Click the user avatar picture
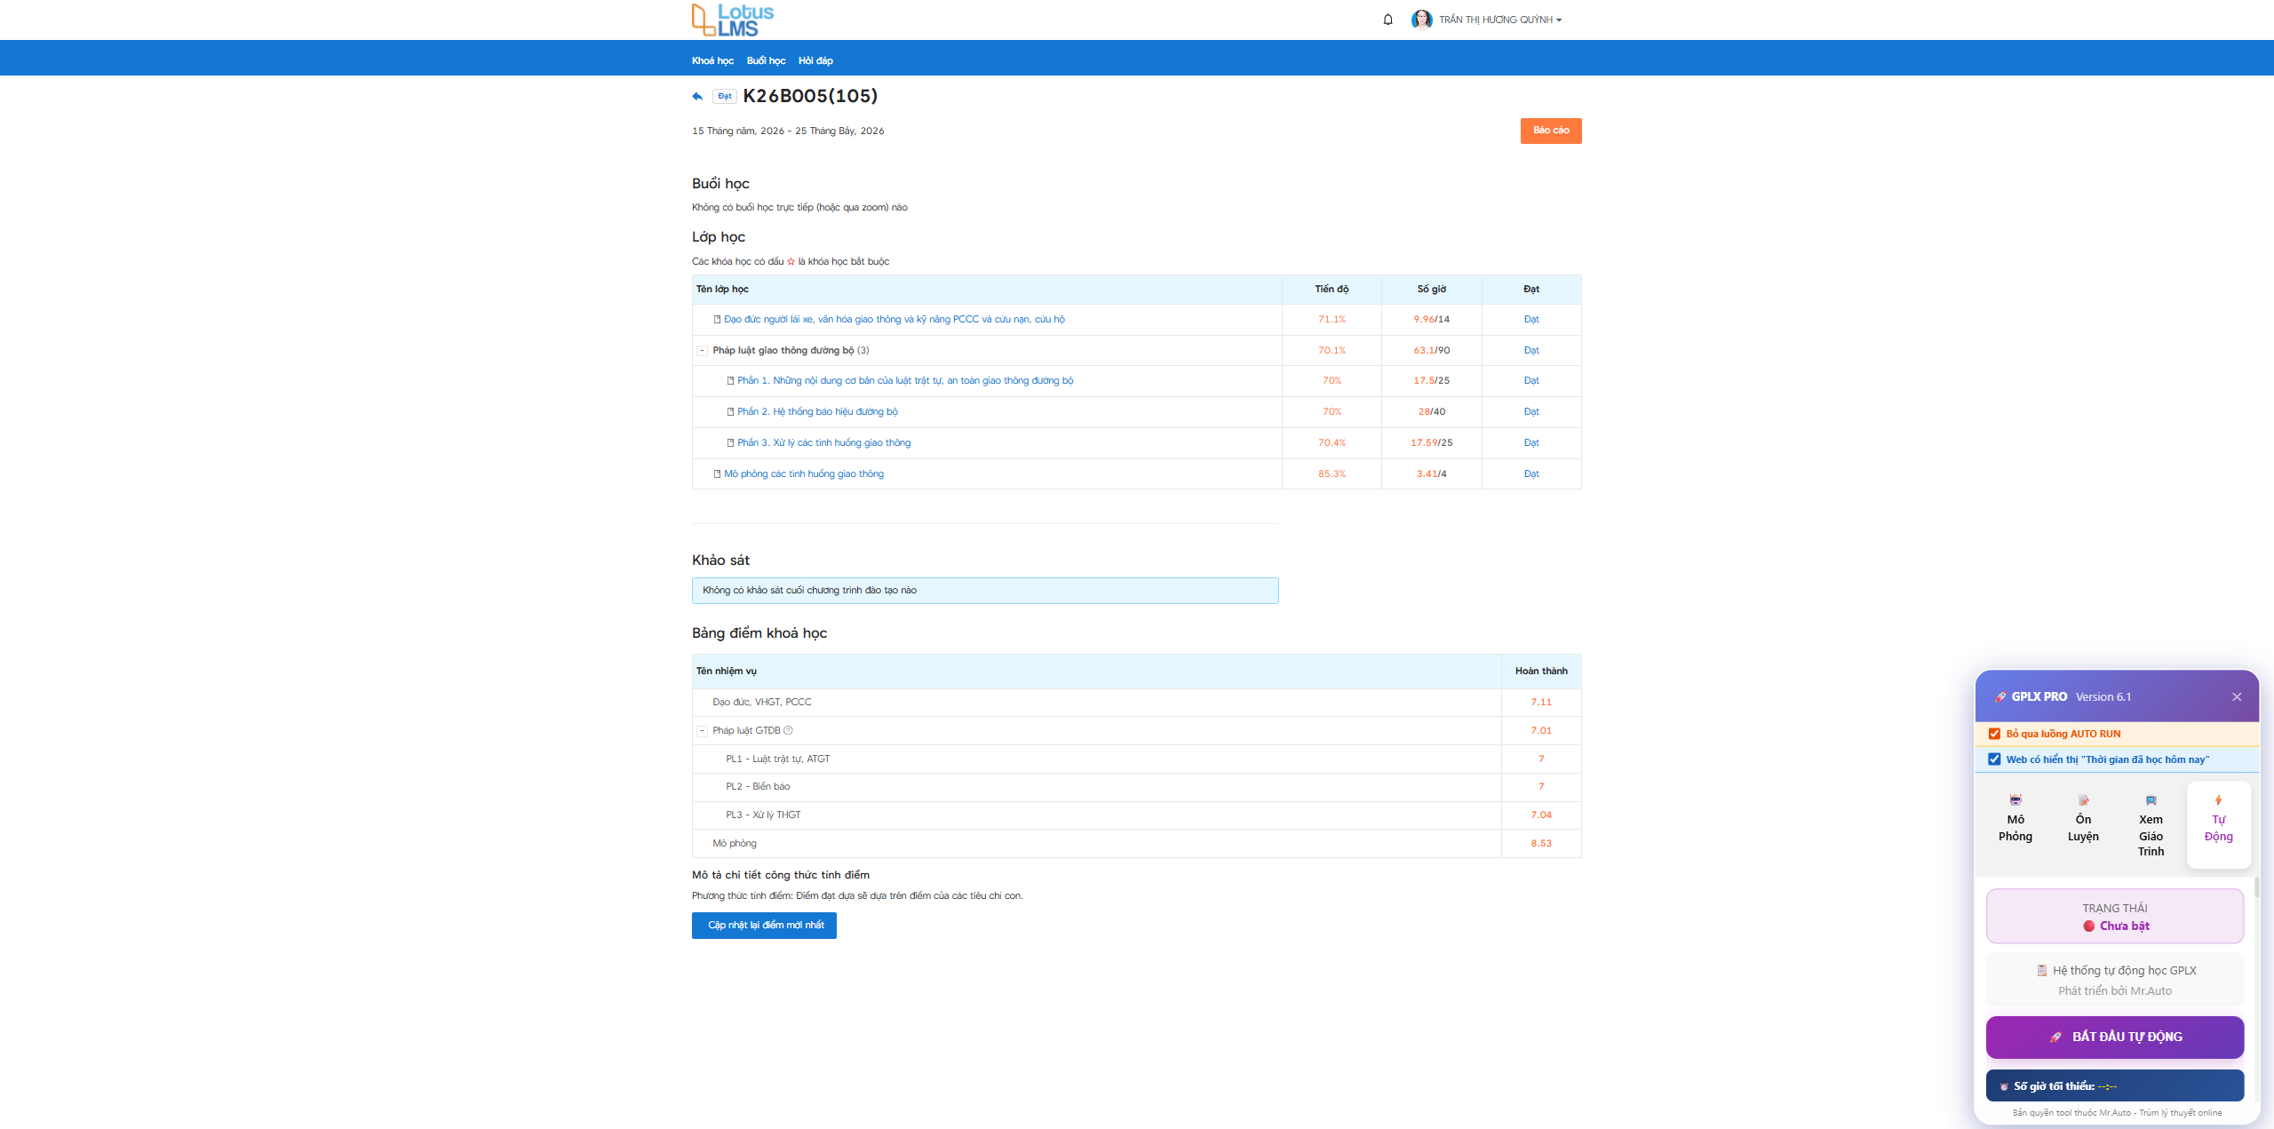 pyautogui.click(x=1421, y=20)
